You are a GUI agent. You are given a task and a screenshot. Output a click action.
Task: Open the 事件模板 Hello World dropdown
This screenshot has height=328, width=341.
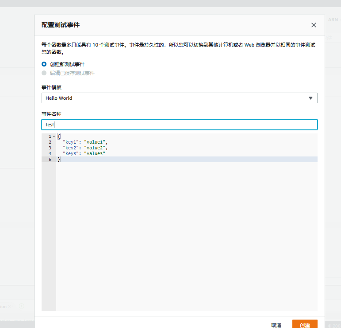click(x=179, y=98)
